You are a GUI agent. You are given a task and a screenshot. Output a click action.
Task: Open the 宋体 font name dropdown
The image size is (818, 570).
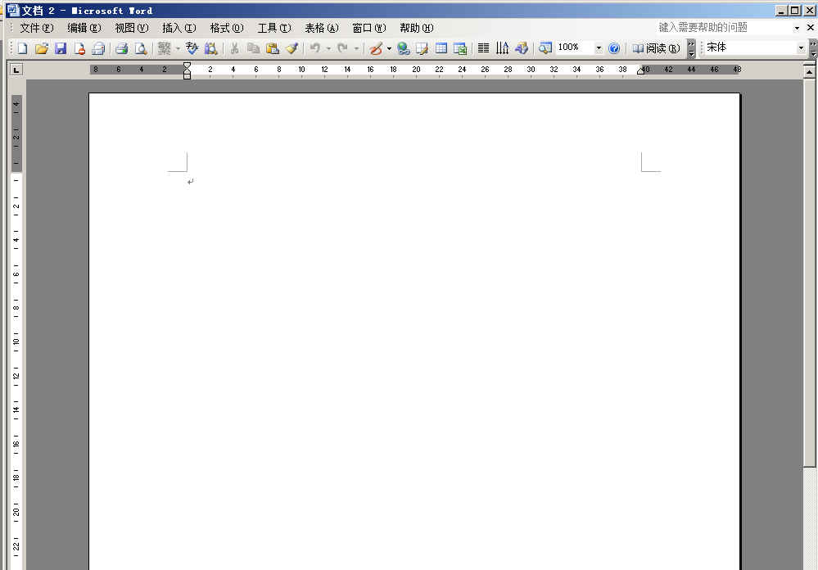tap(801, 48)
